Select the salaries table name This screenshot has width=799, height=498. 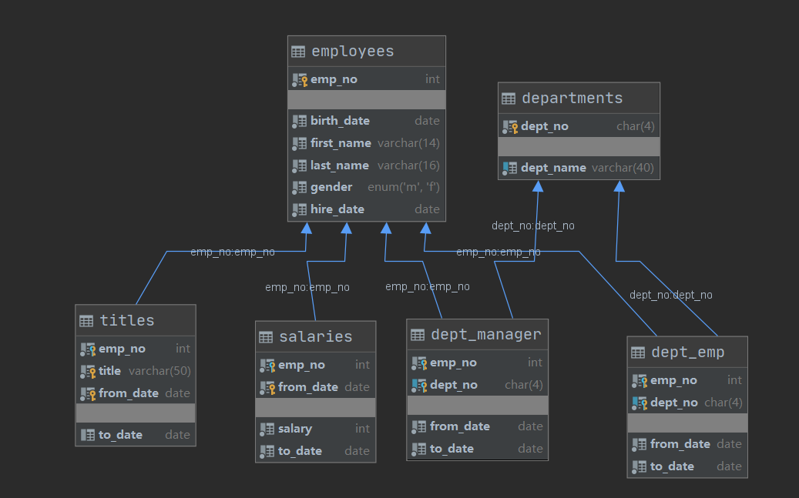[x=316, y=337]
